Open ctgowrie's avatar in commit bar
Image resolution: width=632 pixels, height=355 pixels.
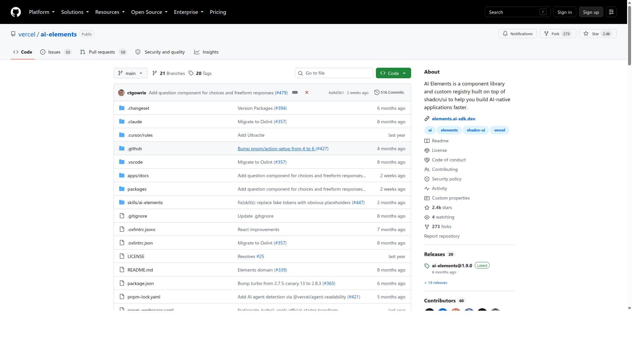[x=121, y=93]
